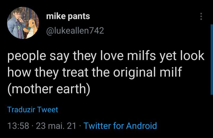Image resolution: width=213 pixels, height=138 pixels.
Task: Open the "Twitter for Android" source link
Action: point(120,126)
